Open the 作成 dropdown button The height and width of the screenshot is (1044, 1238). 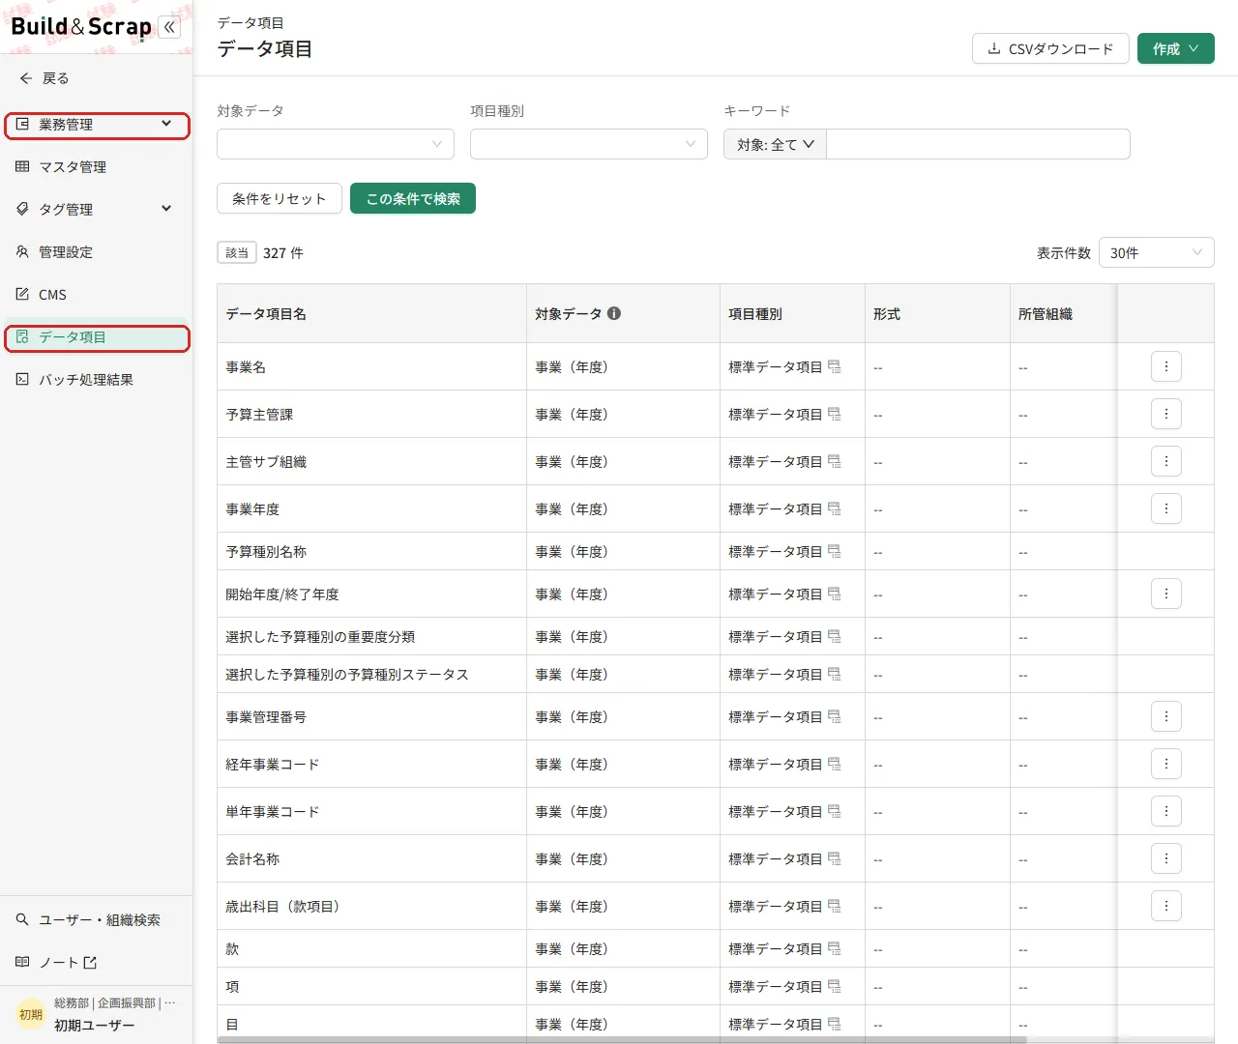point(1176,48)
